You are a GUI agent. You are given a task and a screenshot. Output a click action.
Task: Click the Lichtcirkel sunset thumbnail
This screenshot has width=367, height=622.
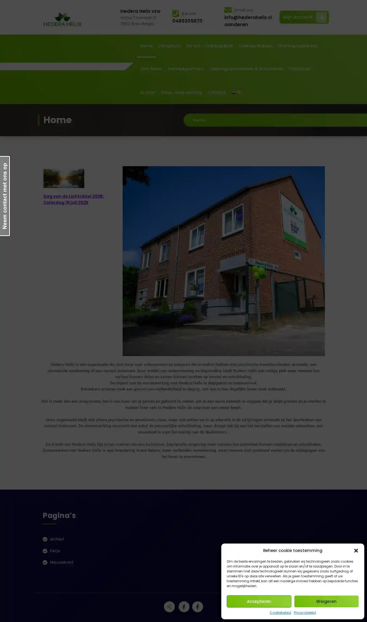coord(64,178)
